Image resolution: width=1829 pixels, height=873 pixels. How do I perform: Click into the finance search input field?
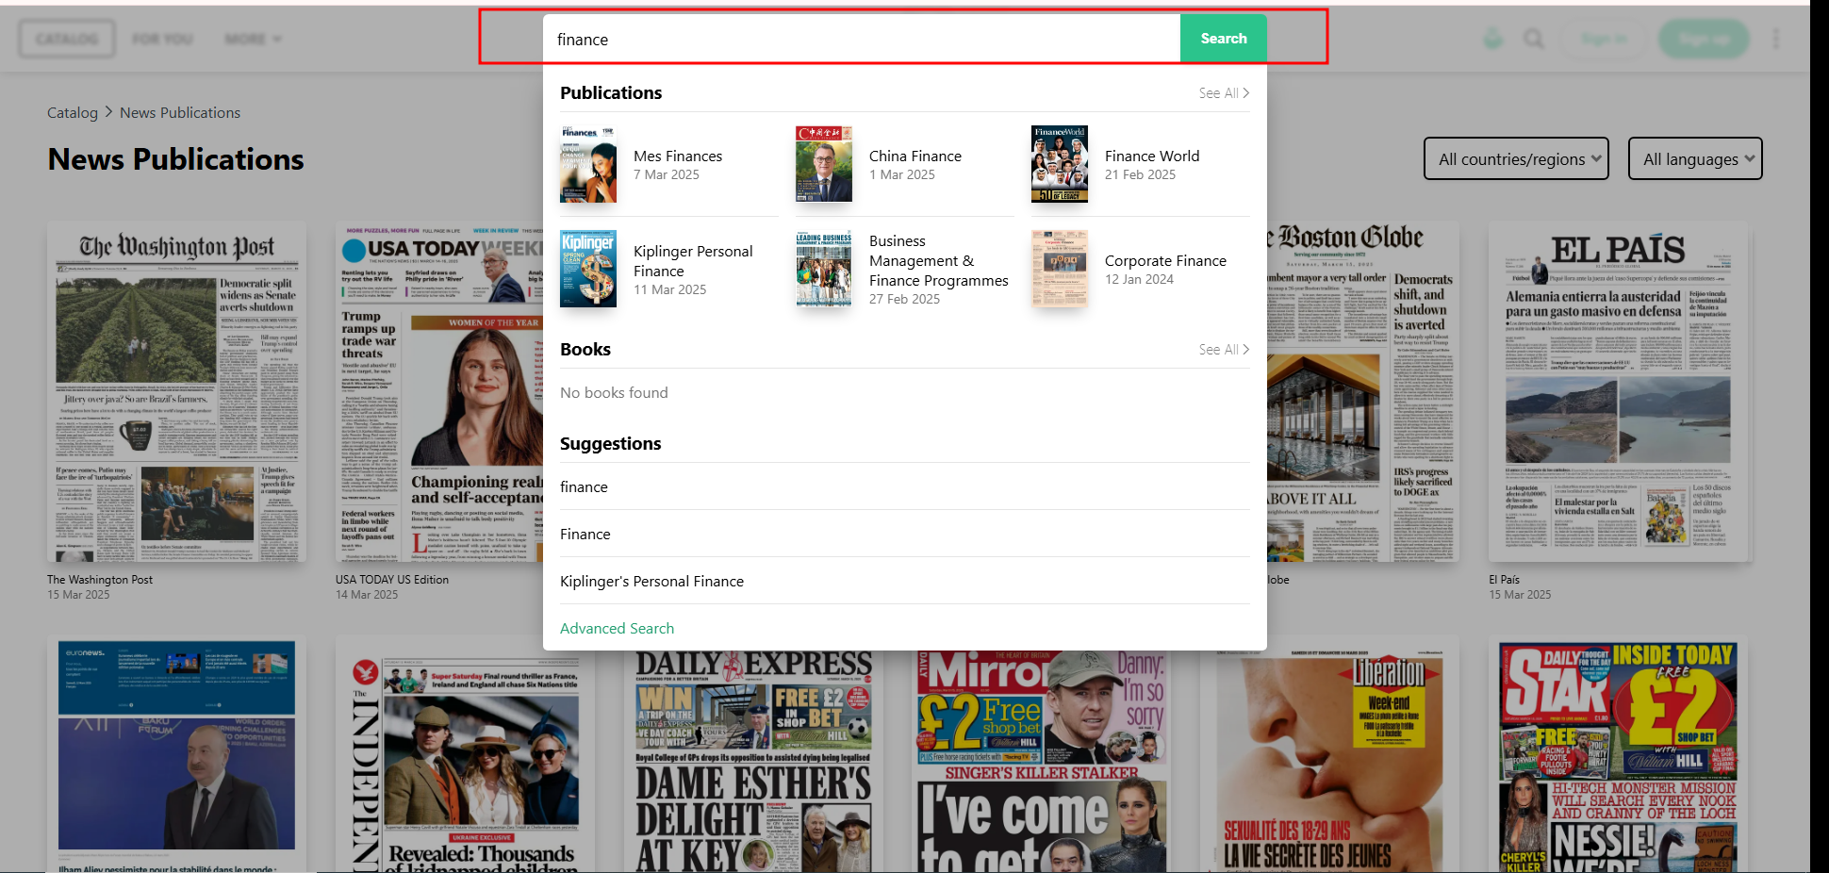pos(860,40)
